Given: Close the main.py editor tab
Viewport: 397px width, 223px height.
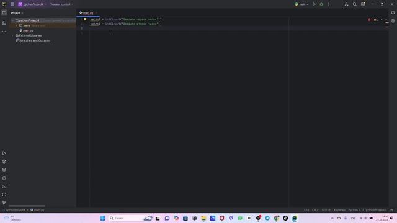Looking at the screenshot, I should click(x=97, y=12).
